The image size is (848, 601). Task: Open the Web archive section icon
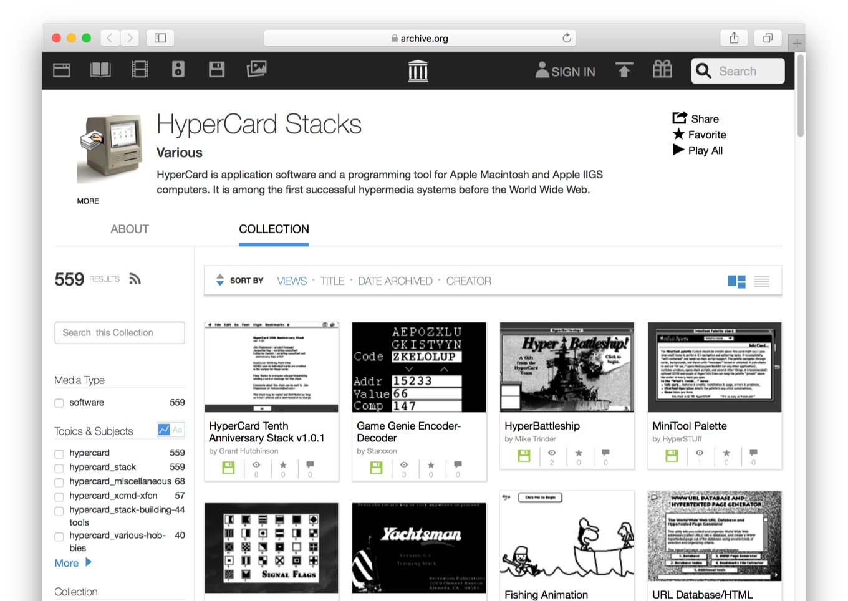point(60,69)
